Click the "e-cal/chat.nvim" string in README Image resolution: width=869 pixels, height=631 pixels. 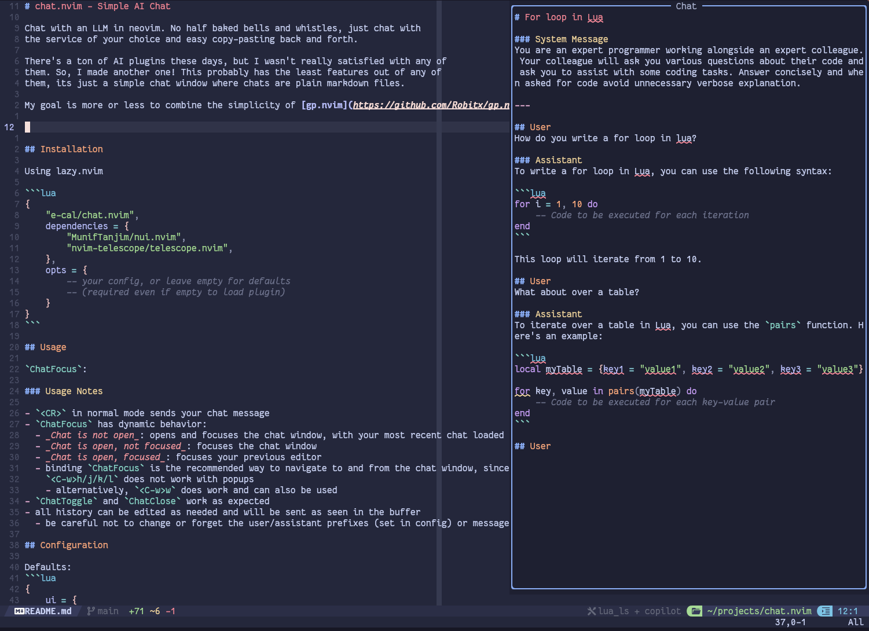pyautogui.click(x=90, y=215)
